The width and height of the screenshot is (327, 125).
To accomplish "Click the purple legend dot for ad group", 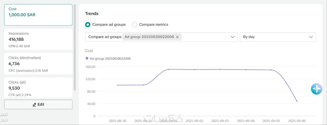I will click(x=87, y=58).
